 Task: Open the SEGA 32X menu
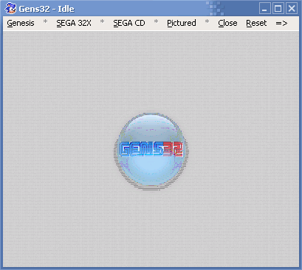(74, 23)
